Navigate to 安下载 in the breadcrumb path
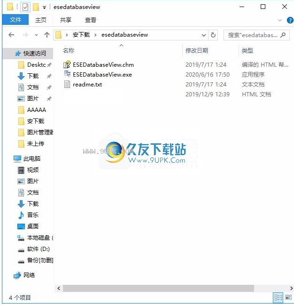The width and height of the screenshot is (294, 305). click(x=81, y=35)
